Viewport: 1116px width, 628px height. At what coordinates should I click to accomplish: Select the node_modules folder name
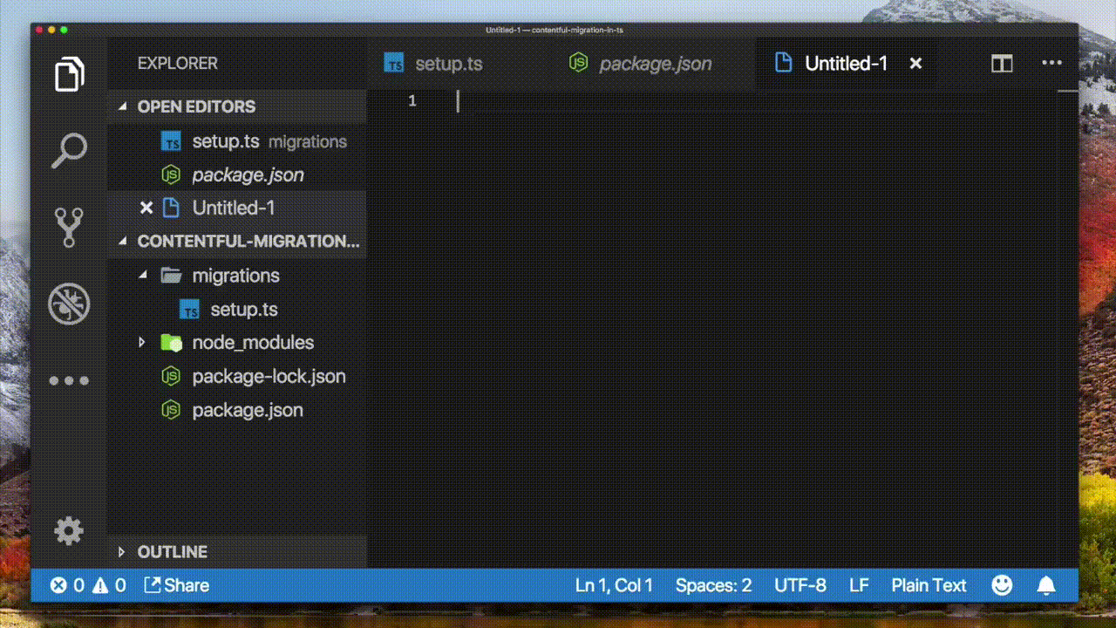pyautogui.click(x=253, y=343)
